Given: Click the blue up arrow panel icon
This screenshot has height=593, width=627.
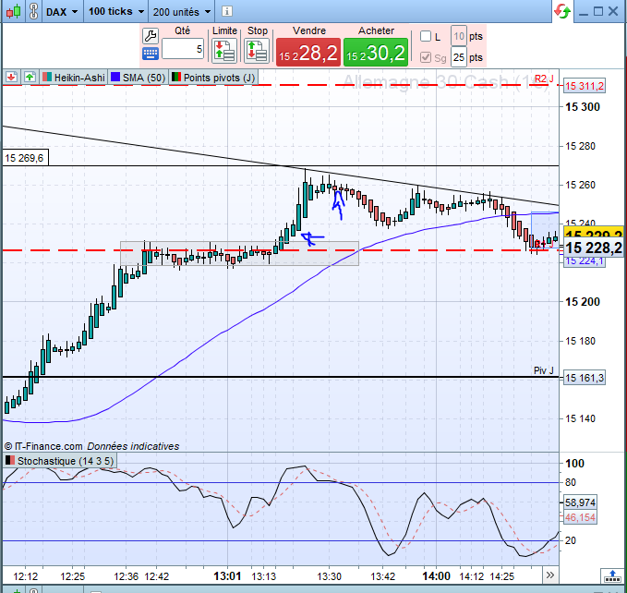Looking at the screenshot, I should click(x=612, y=576).
